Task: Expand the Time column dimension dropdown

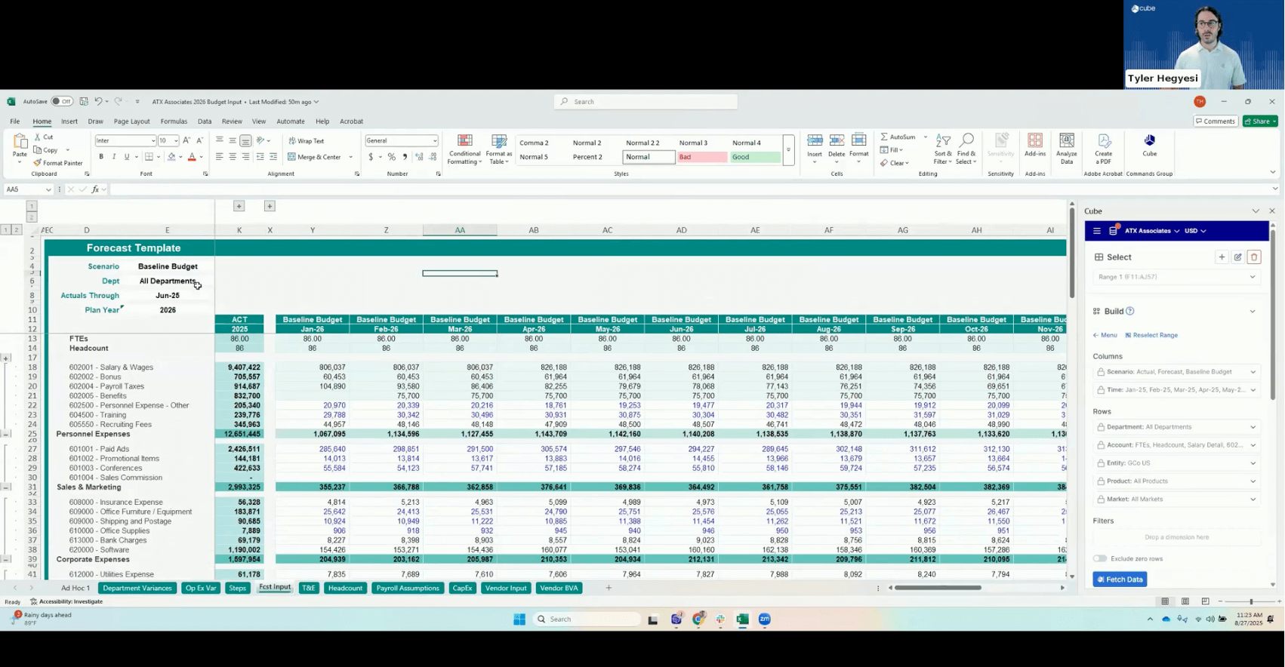Action: click(1253, 390)
